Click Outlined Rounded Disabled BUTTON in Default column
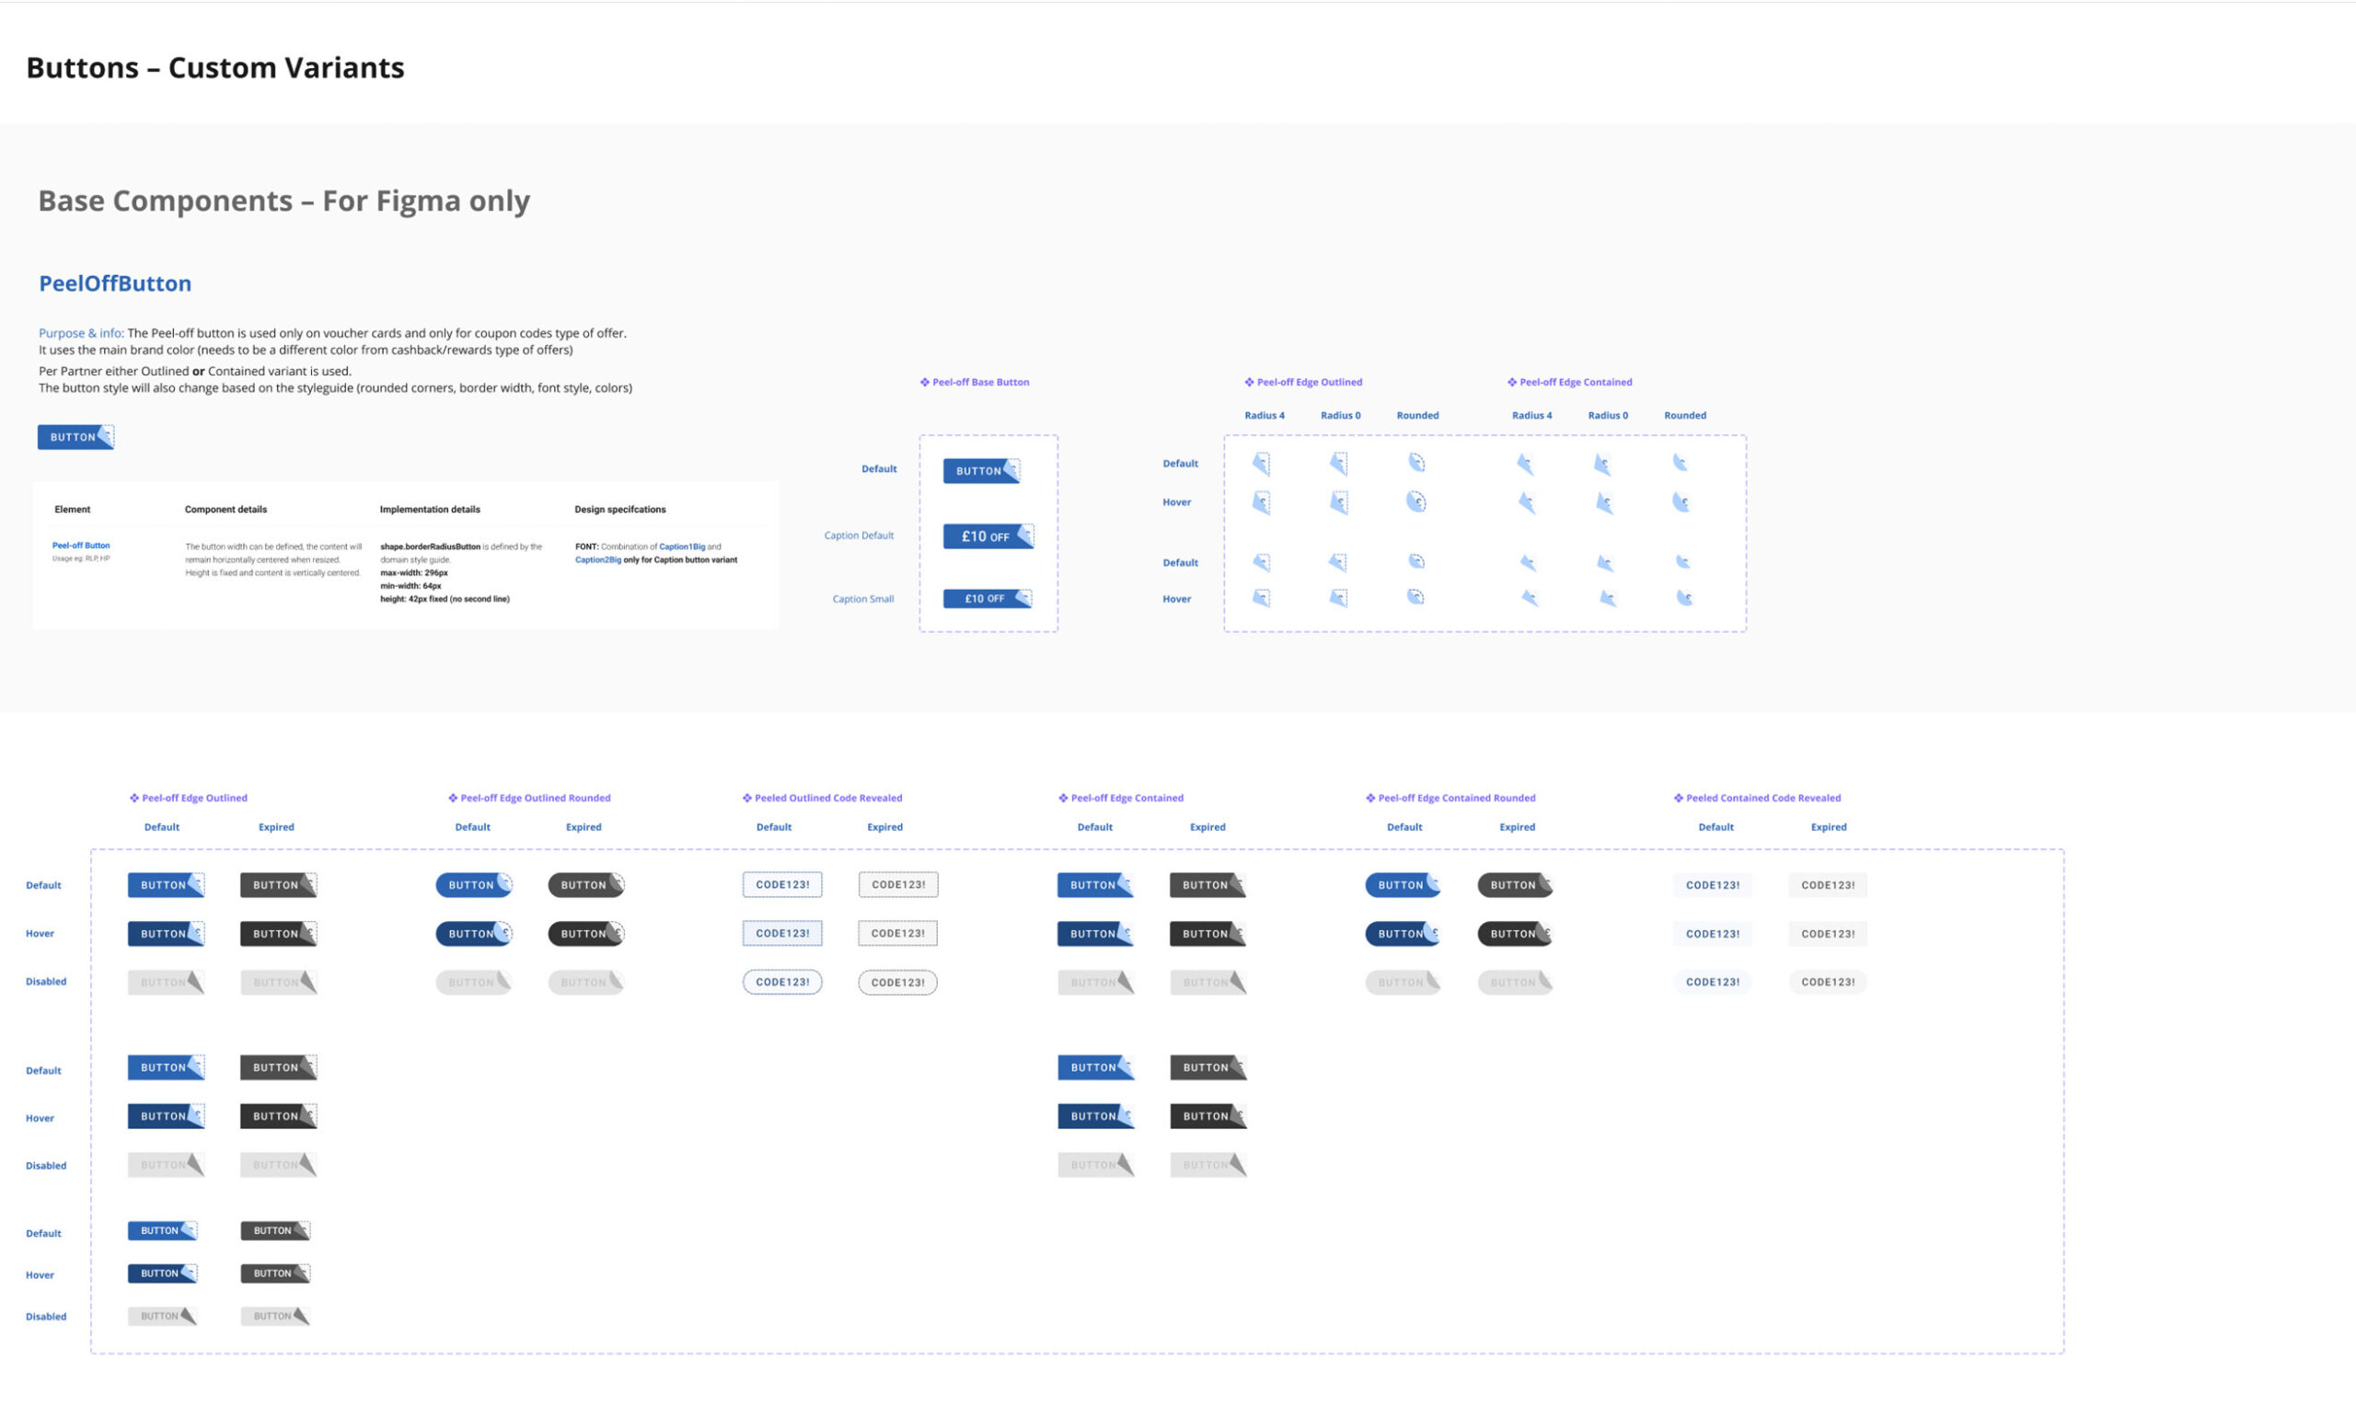2356x1405 pixels. pyautogui.click(x=473, y=982)
